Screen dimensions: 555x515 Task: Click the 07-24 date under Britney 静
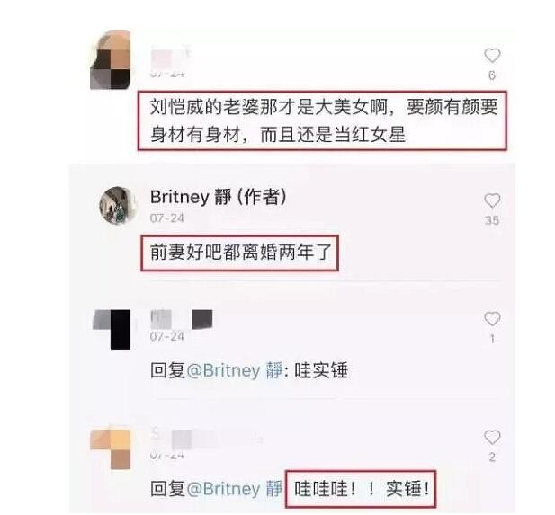[167, 218]
